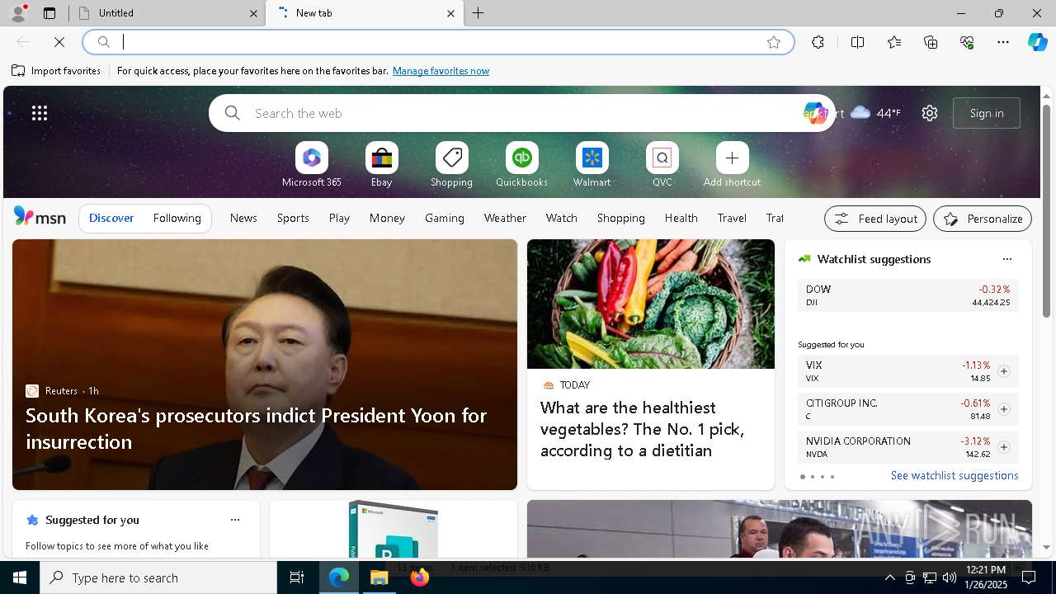
Task: Open the Health category
Action: pyautogui.click(x=681, y=218)
